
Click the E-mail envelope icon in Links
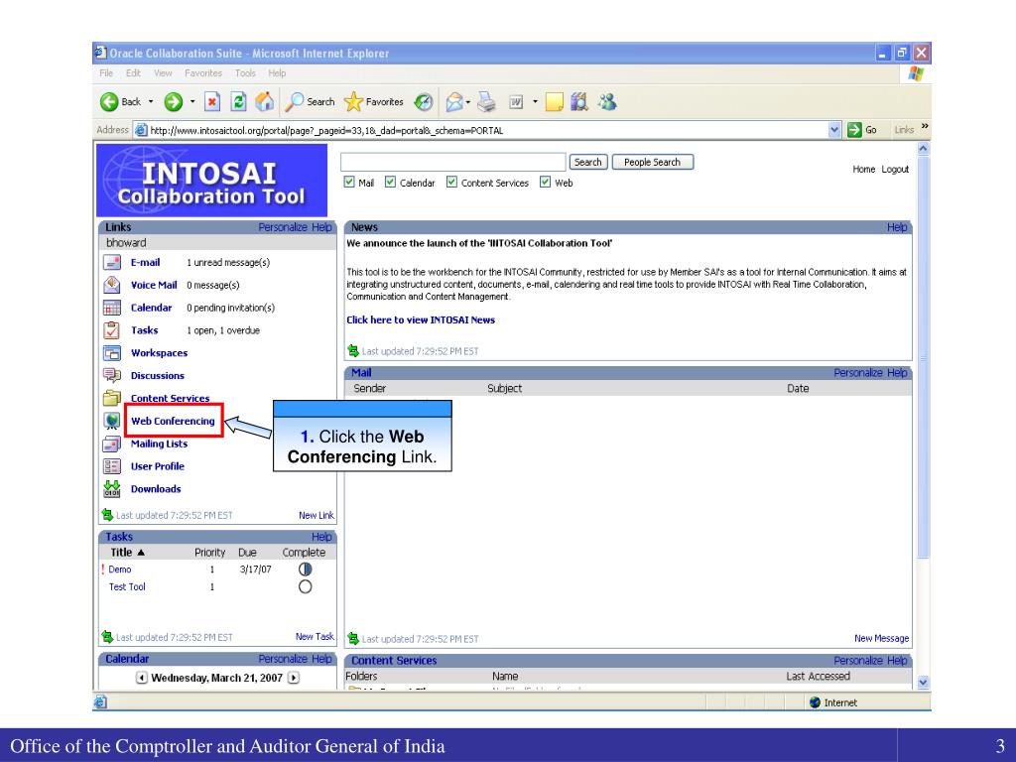tap(112, 262)
